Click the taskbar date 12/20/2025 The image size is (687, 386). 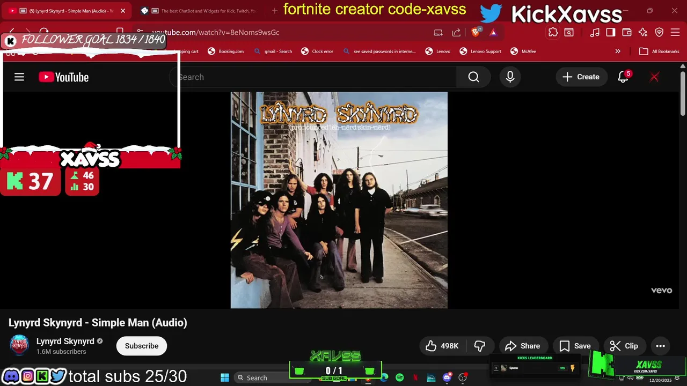pos(660,380)
